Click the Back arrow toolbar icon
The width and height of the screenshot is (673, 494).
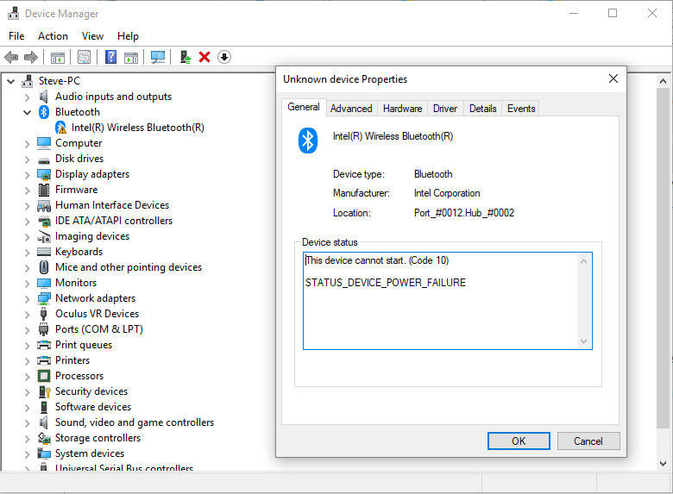(x=11, y=57)
